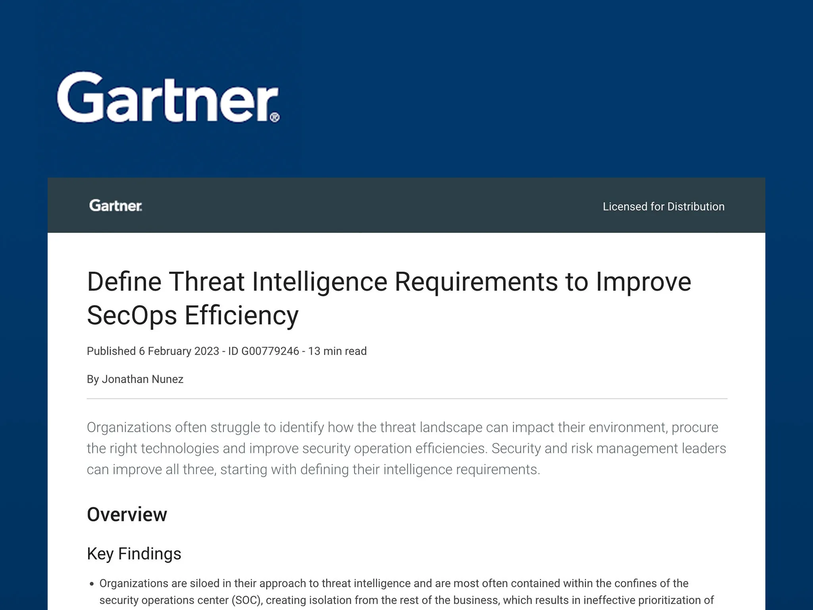Click the 'Overview' heading
The width and height of the screenshot is (813, 610).
(127, 515)
